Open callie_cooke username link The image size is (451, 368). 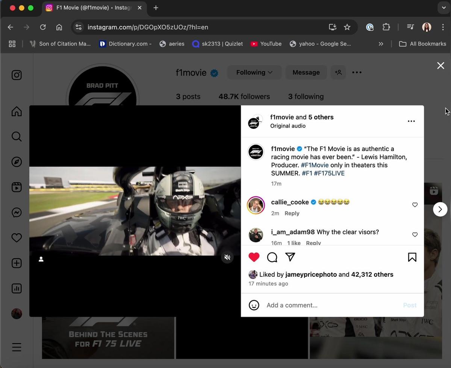pyautogui.click(x=290, y=202)
